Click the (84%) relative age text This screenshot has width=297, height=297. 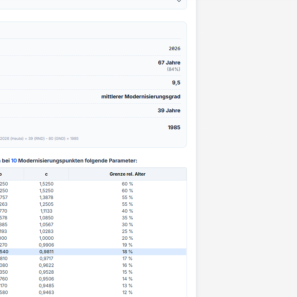[173, 69]
